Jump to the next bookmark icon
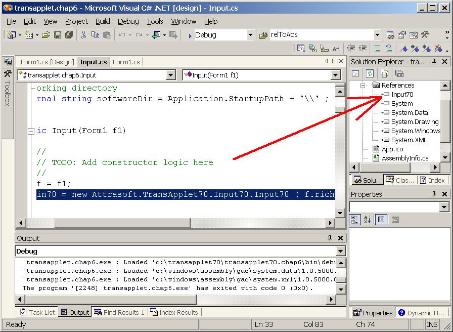 (415, 49)
